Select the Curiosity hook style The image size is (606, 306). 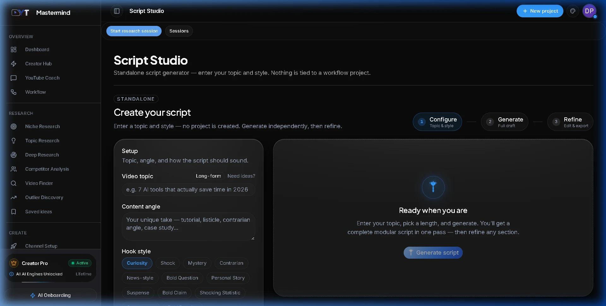137,263
